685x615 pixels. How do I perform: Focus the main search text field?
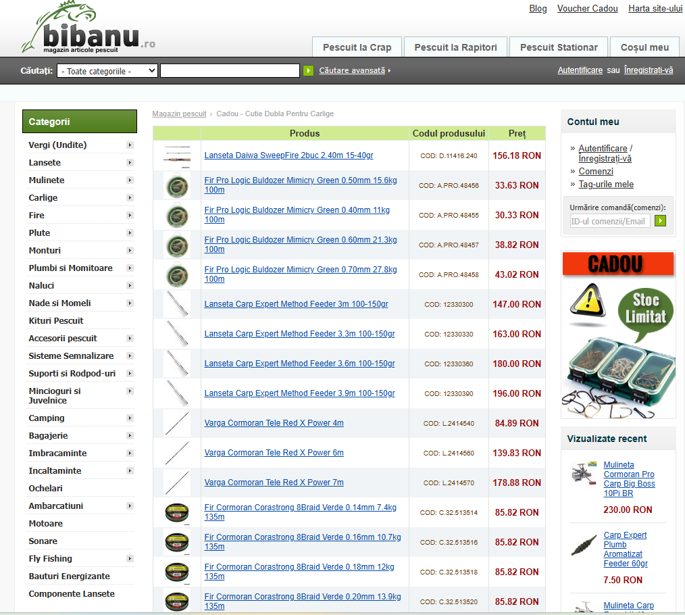point(230,70)
